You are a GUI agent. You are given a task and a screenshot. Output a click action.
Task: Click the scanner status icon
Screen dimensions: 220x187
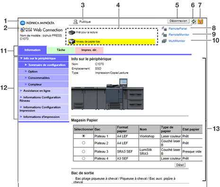tap(71, 33)
